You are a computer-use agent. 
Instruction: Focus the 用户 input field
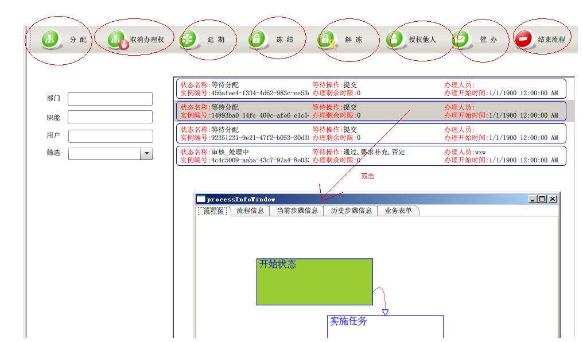[110, 136]
